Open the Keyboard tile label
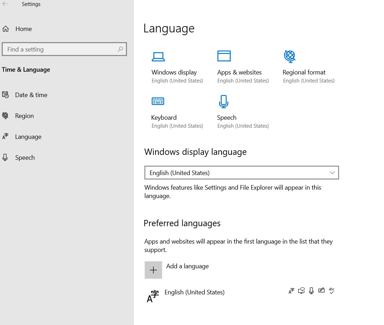The width and height of the screenshot is (384, 325). (x=164, y=118)
